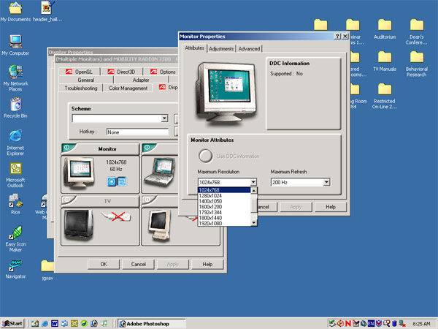The height and width of the screenshot is (329, 438).
Task: Open the Restricted On-Line folder
Action: point(385,96)
